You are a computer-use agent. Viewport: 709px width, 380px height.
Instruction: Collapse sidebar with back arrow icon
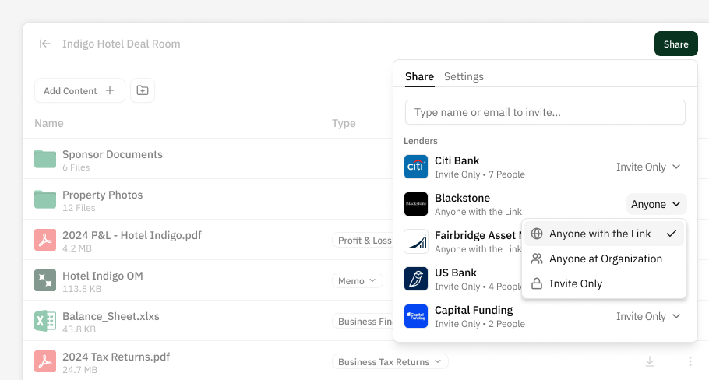pyautogui.click(x=45, y=44)
